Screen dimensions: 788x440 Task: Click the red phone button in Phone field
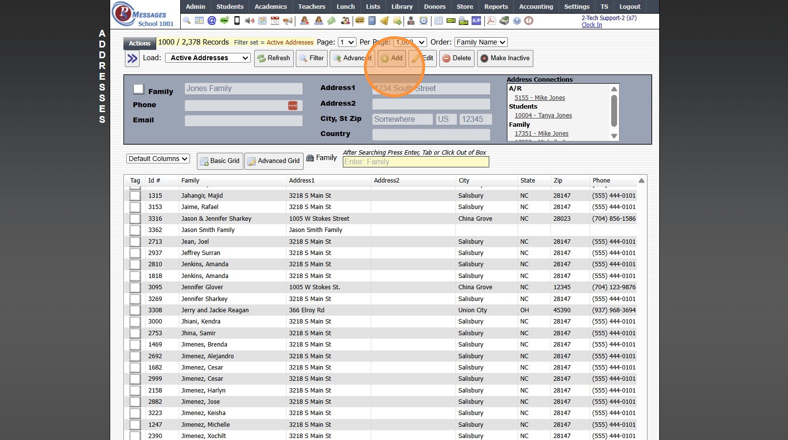[292, 106]
